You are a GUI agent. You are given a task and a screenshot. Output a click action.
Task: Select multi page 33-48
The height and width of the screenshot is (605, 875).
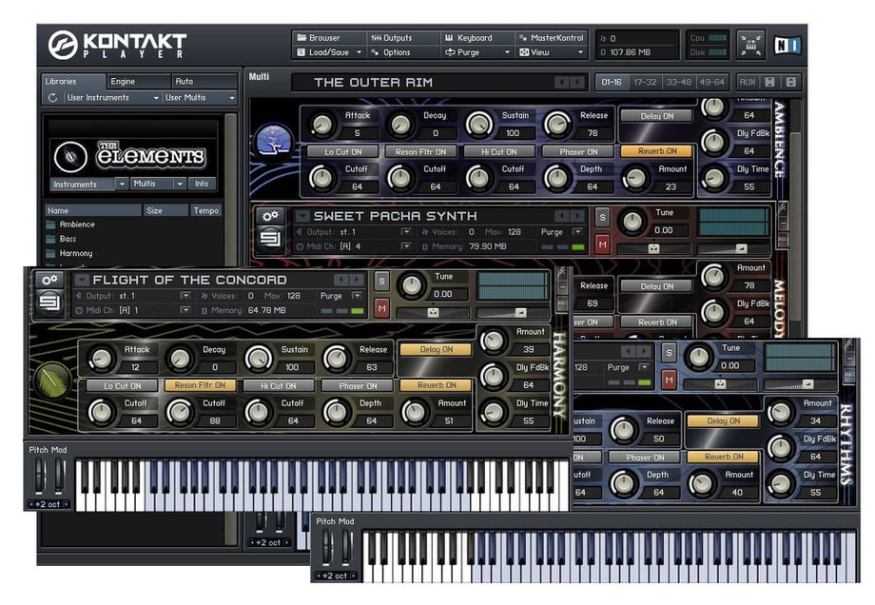[678, 82]
